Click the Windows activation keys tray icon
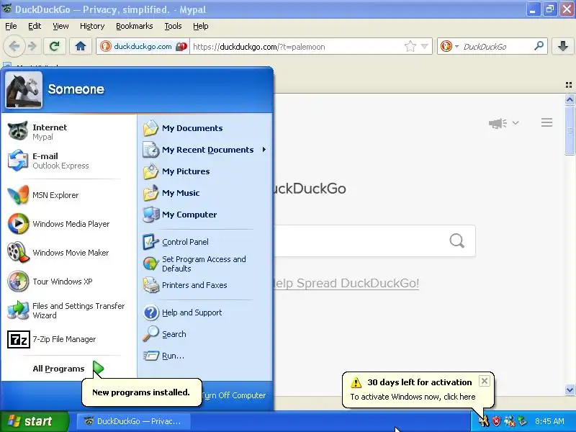 pyautogui.click(x=484, y=421)
